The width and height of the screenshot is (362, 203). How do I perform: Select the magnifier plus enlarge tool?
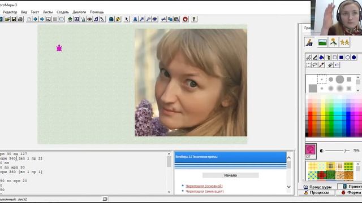point(142,19)
